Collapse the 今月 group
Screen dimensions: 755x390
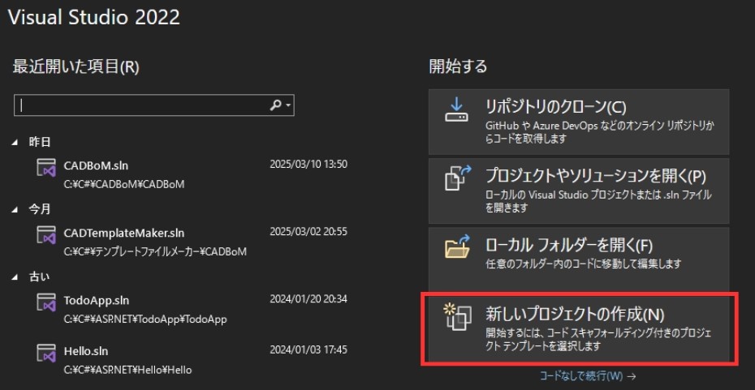[x=15, y=210]
